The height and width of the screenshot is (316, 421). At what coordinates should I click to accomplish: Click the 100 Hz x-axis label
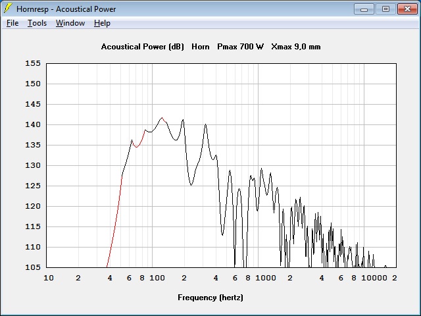pos(157,278)
